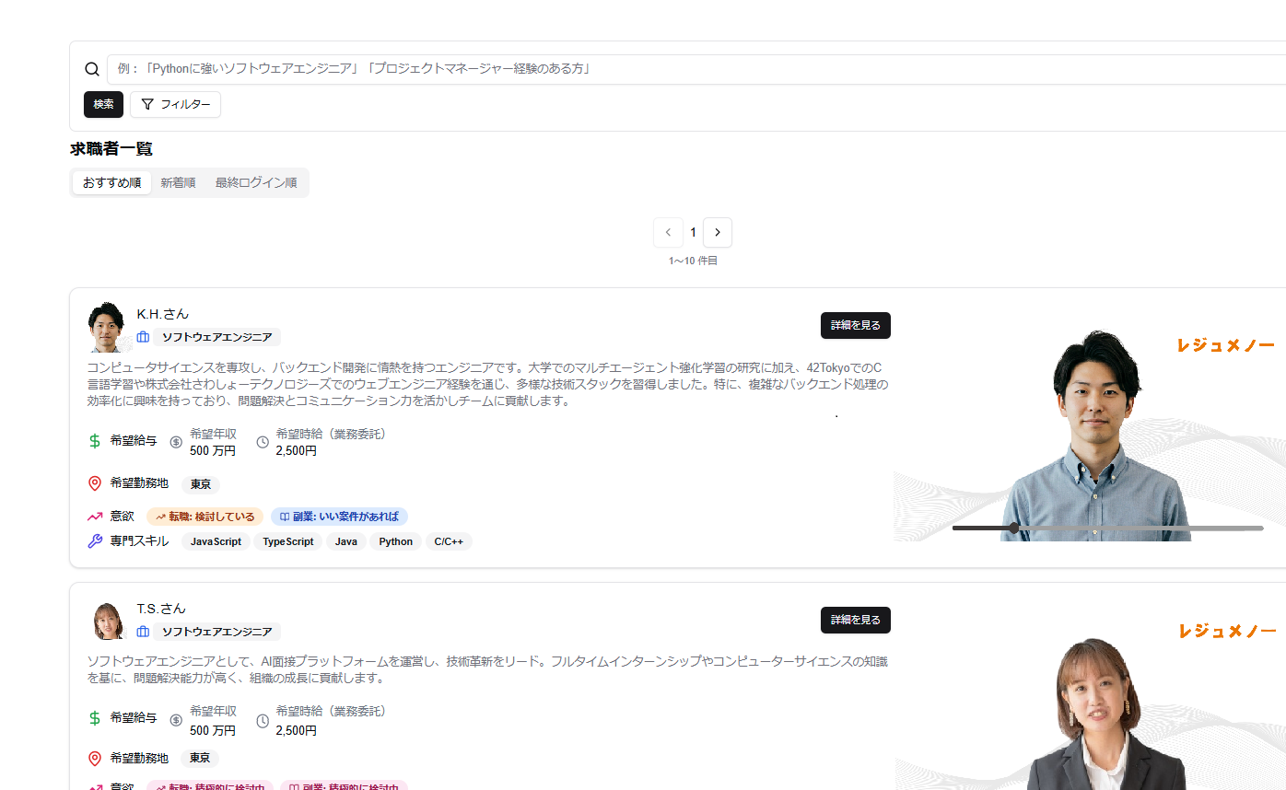Switch to the 新着順 tab
Screen dimensions: 1286x790
[x=178, y=182]
